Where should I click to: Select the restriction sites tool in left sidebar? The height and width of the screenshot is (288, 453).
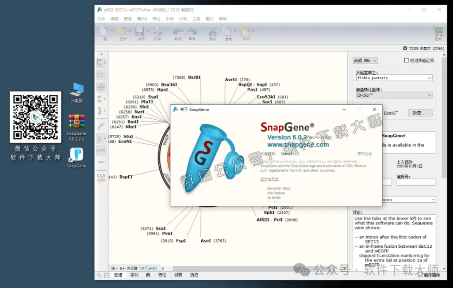pyautogui.click(x=101, y=62)
